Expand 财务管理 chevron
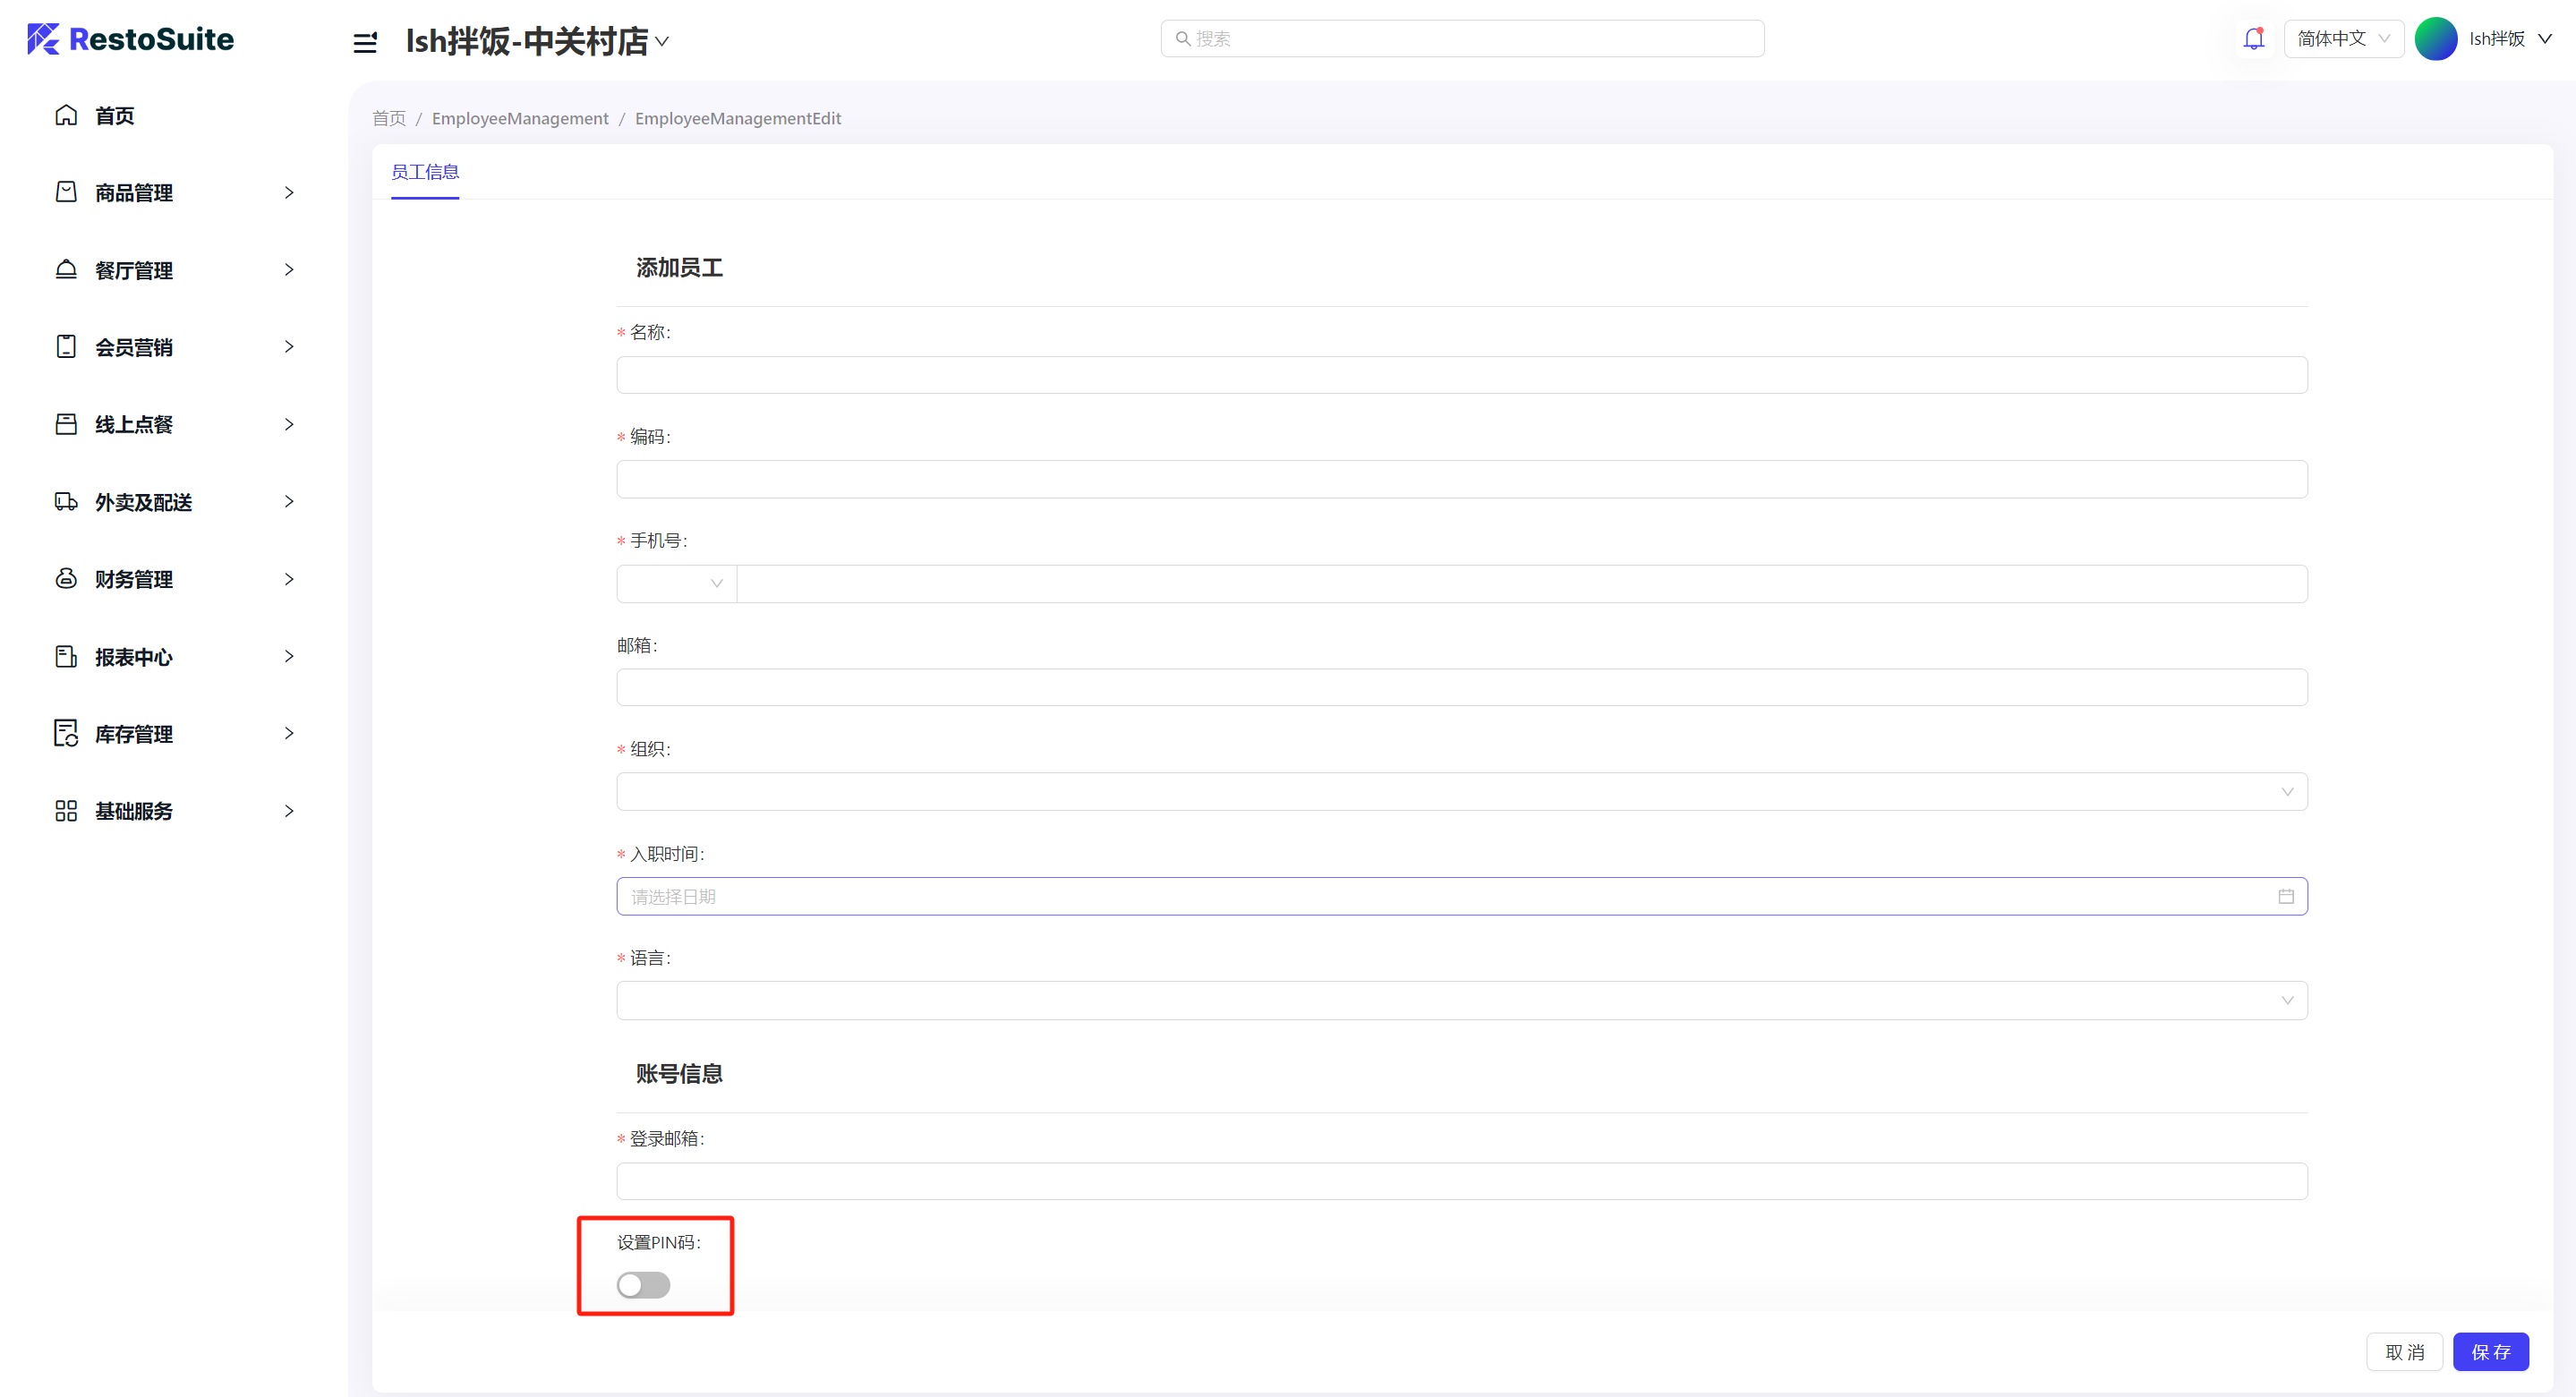2576x1397 pixels. point(289,579)
